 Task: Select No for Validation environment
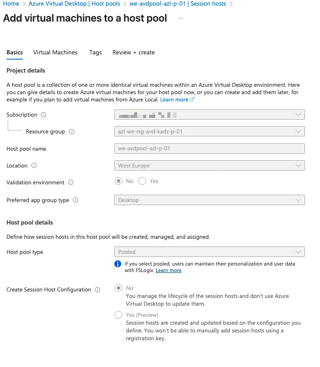[x=119, y=181]
